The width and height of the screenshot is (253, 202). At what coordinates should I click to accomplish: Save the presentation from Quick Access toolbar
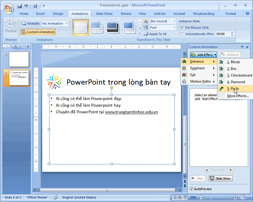(20, 6)
